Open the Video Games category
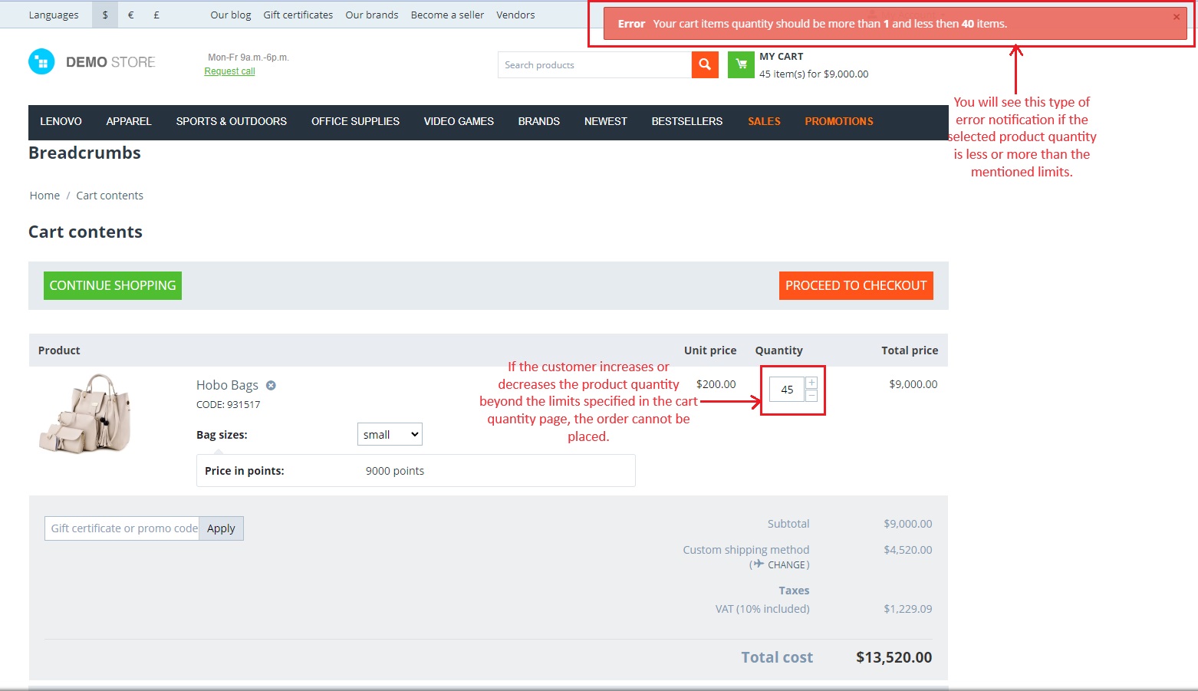1198x691 pixels. [459, 121]
